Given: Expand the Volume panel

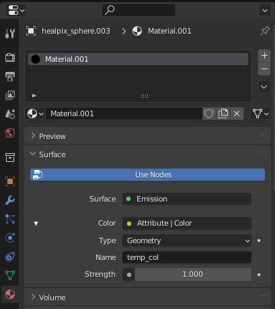Looking at the screenshot, I should pyautogui.click(x=33, y=297).
